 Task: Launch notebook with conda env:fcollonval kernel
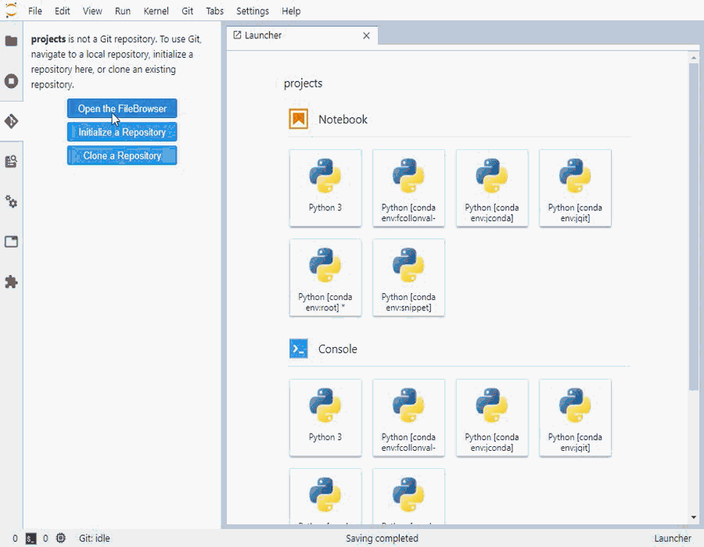pos(408,188)
